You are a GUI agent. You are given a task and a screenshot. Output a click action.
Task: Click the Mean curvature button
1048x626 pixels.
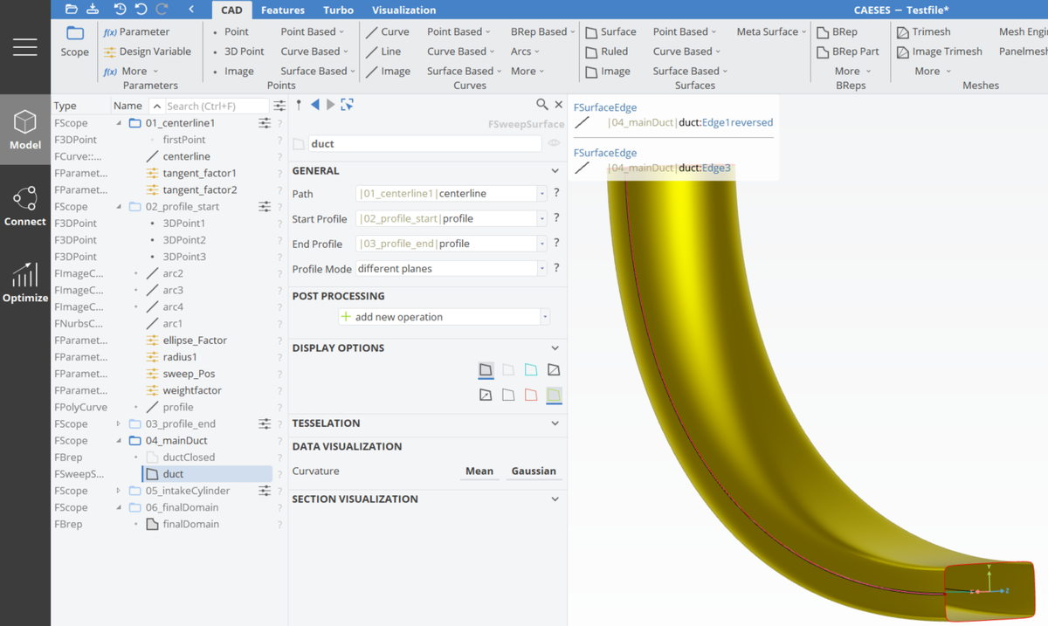coord(479,471)
